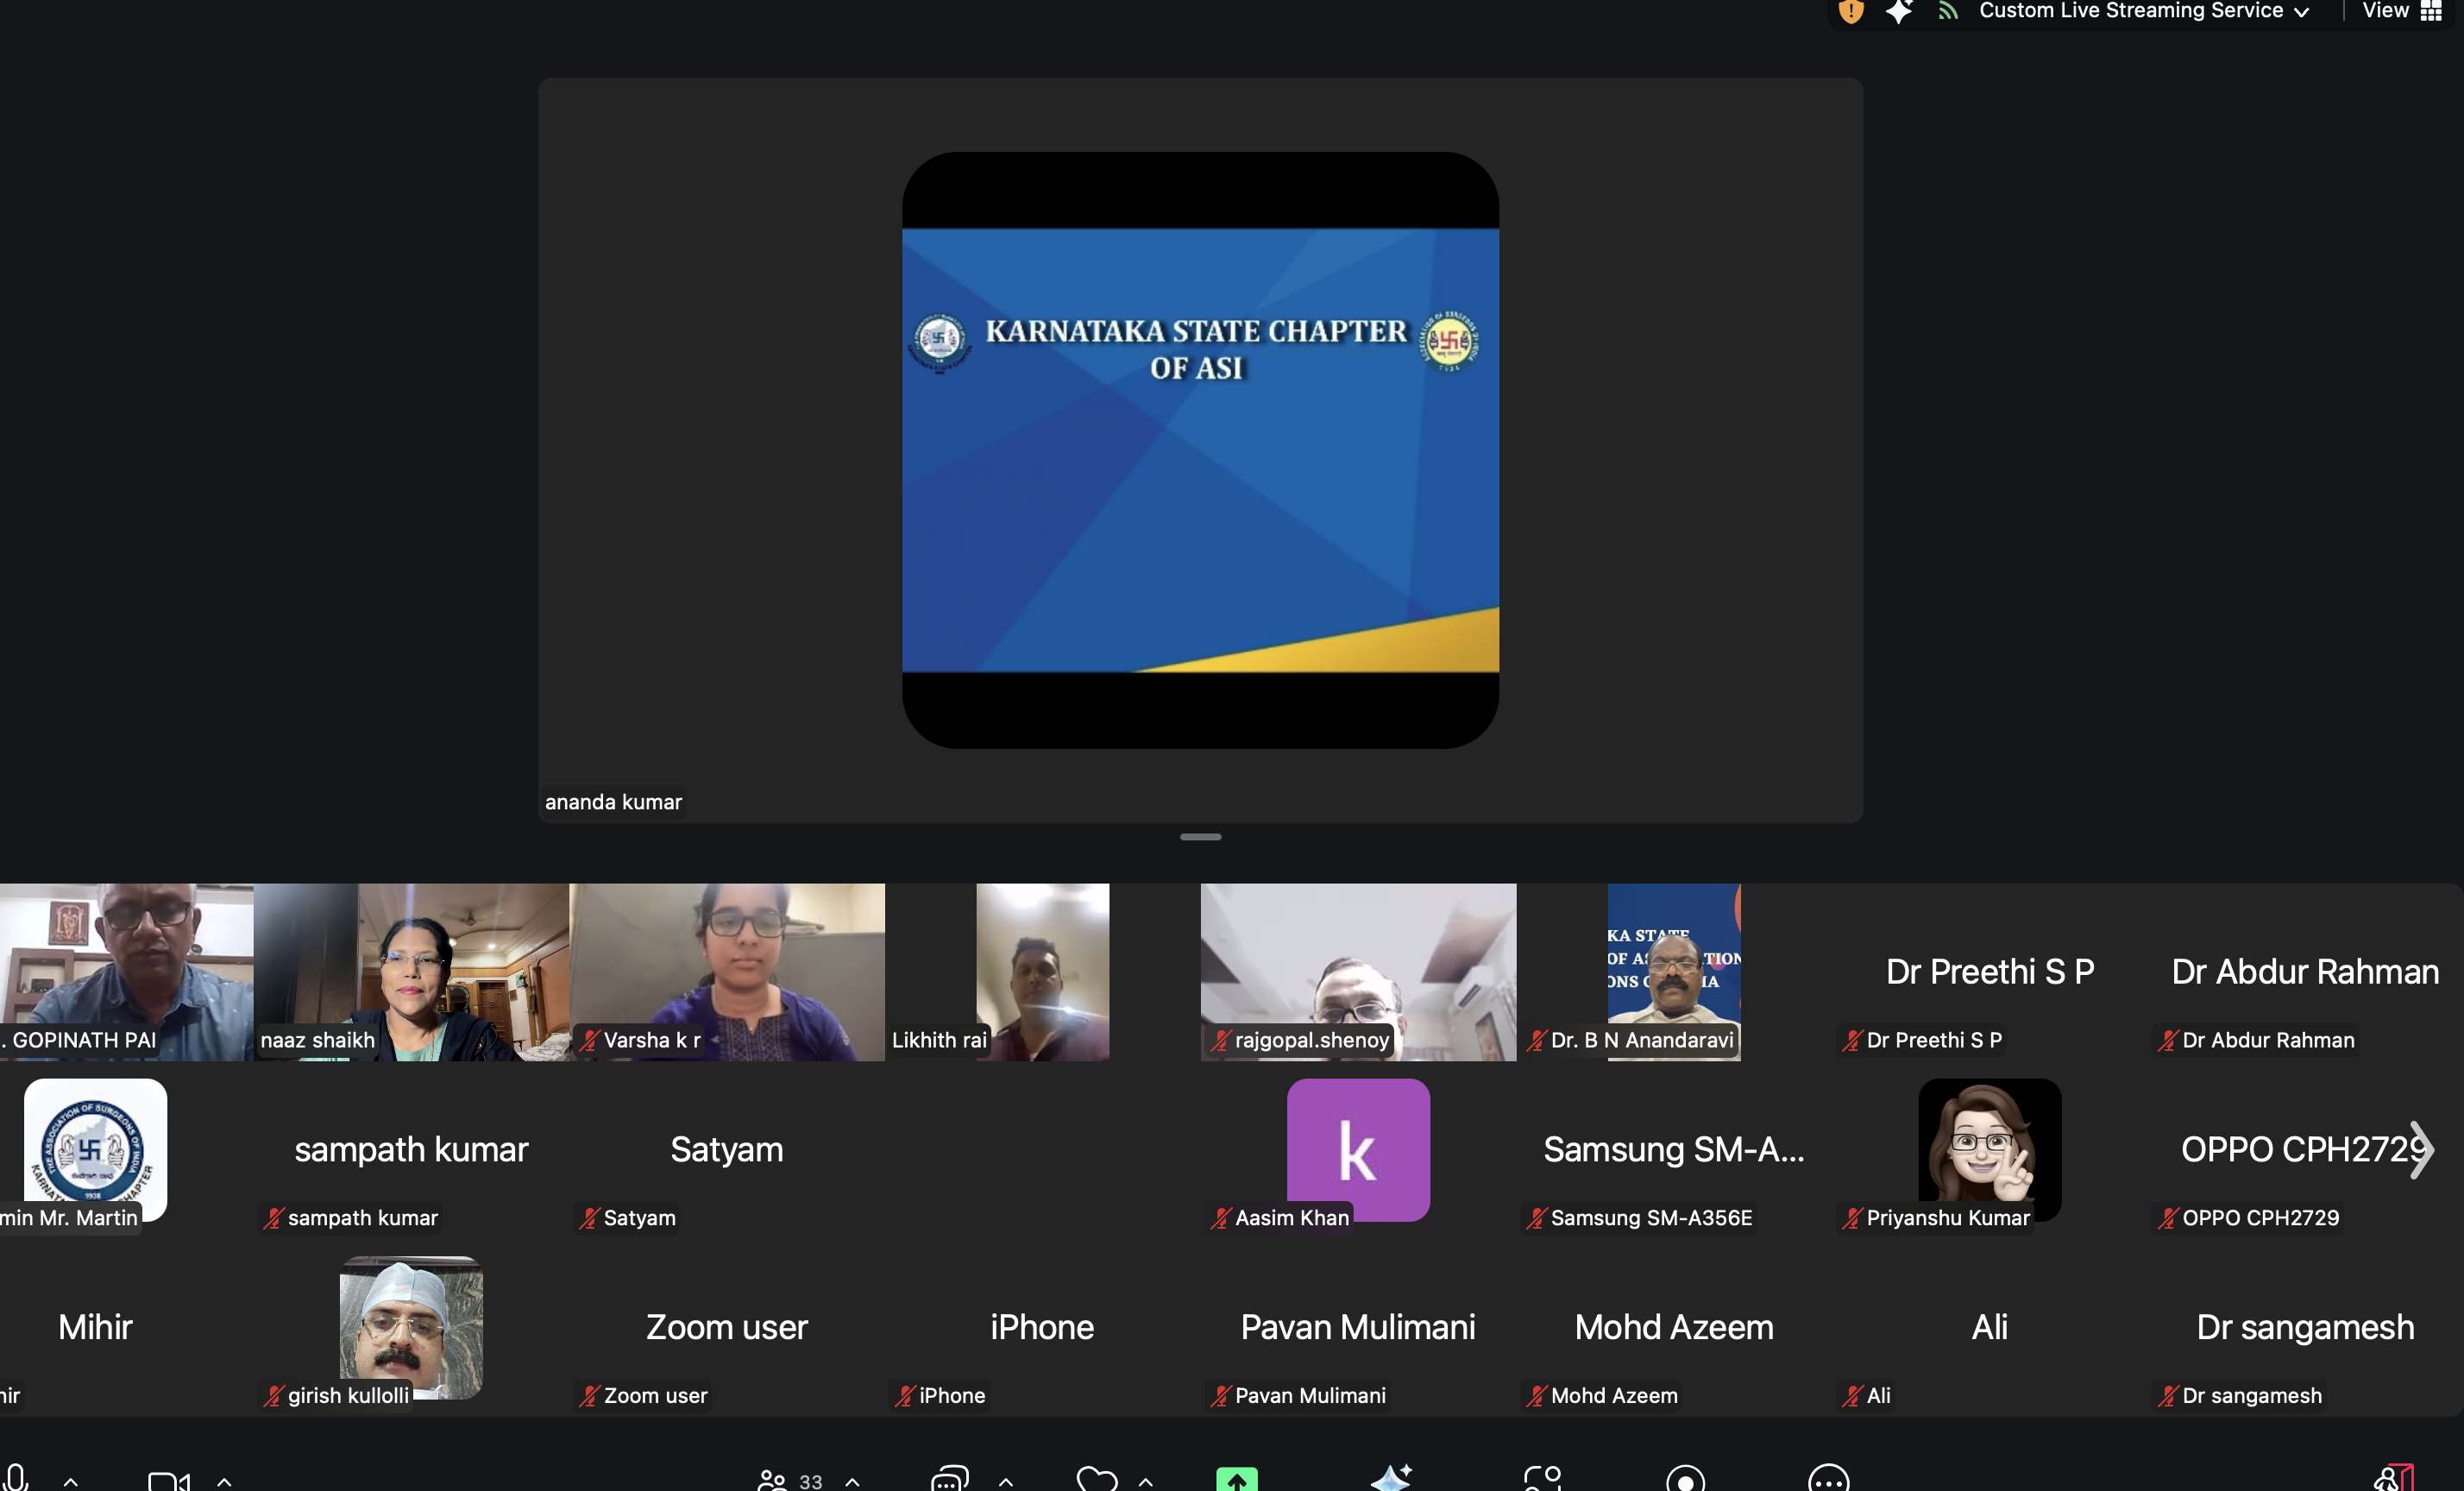Click Mr. Martin's ASI logo avatar

95,1149
